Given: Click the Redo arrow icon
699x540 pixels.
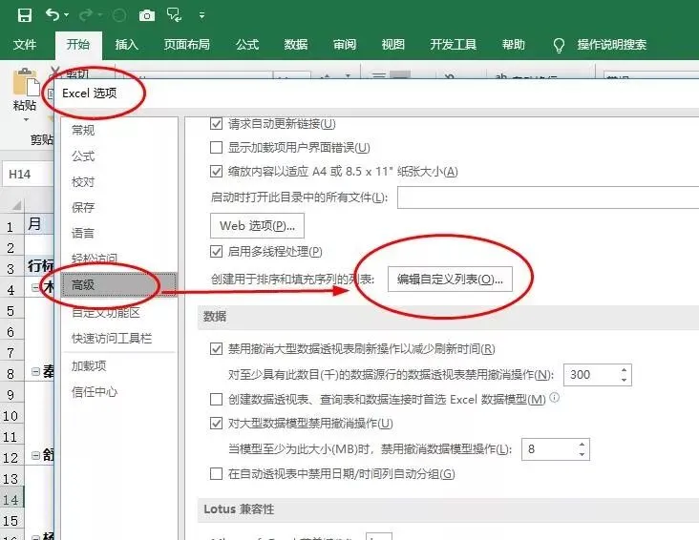Looking at the screenshot, I should 86,15.
